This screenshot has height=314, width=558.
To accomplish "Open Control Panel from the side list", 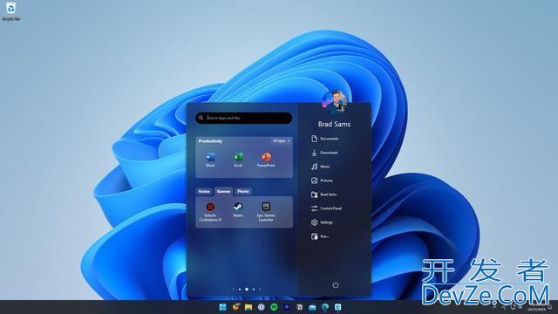I will [x=326, y=208].
